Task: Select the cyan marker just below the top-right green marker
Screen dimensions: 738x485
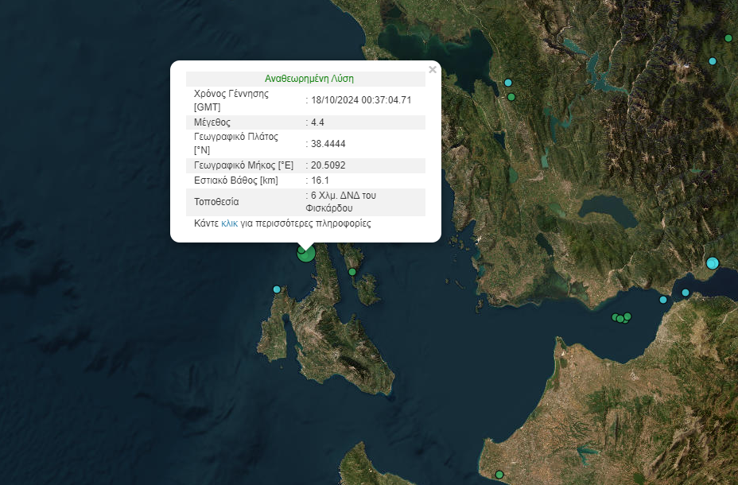Action: pos(713,61)
